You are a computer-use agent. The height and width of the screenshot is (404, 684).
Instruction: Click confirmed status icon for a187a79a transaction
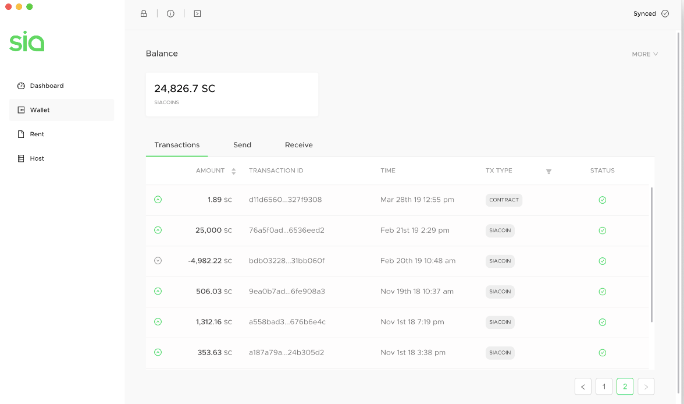(x=603, y=353)
